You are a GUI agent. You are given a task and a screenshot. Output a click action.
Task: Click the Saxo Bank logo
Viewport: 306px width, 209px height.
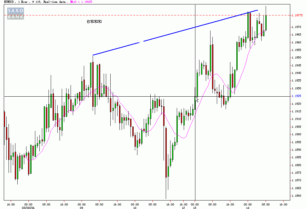point(16,14)
